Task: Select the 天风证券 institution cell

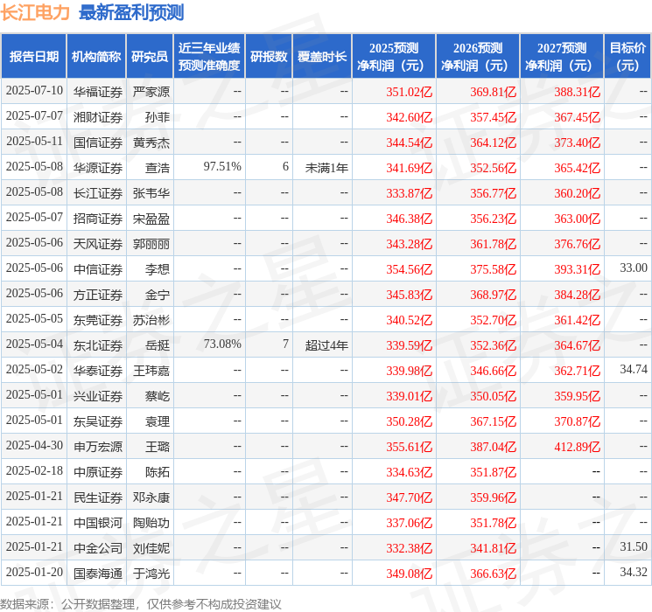Action: coord(98,244)
